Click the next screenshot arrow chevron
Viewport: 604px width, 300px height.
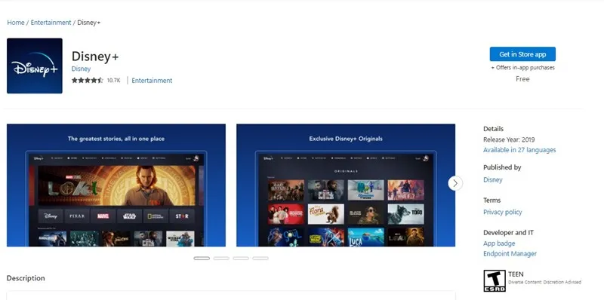(x=455, y=183)
